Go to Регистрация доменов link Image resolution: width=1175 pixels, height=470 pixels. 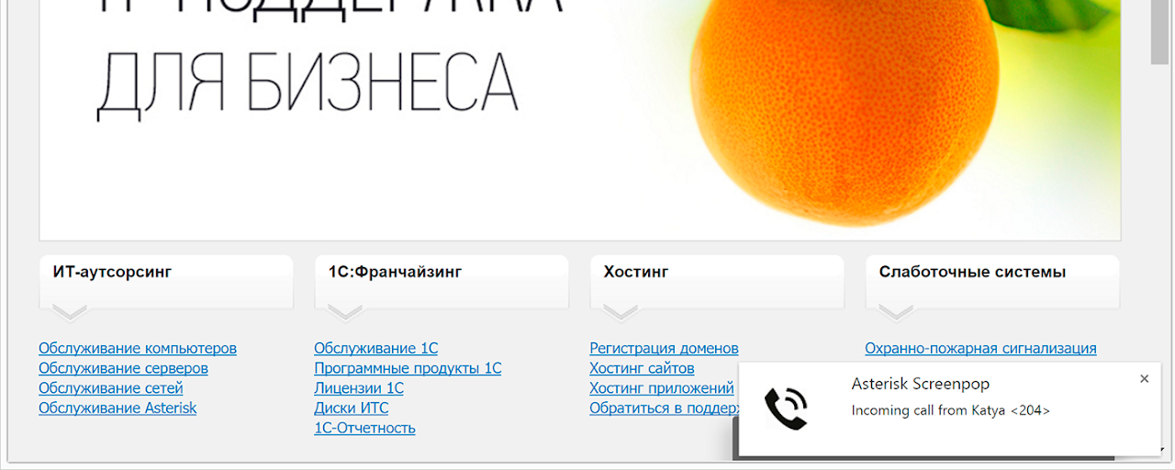664,349
